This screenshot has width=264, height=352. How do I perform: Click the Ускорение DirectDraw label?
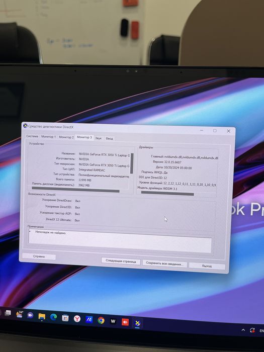point(57,200)
